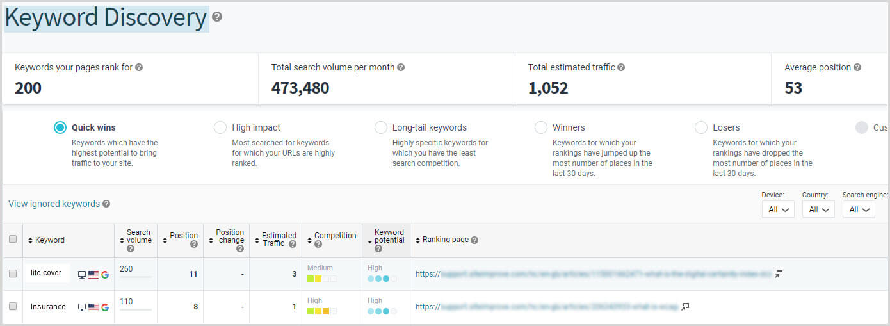This screenshot has width=890, height=326.
Task: Click help icon beside Average position
Action: pos(857,67)
